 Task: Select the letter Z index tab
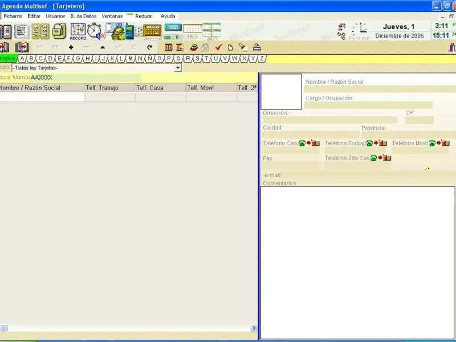262,59
